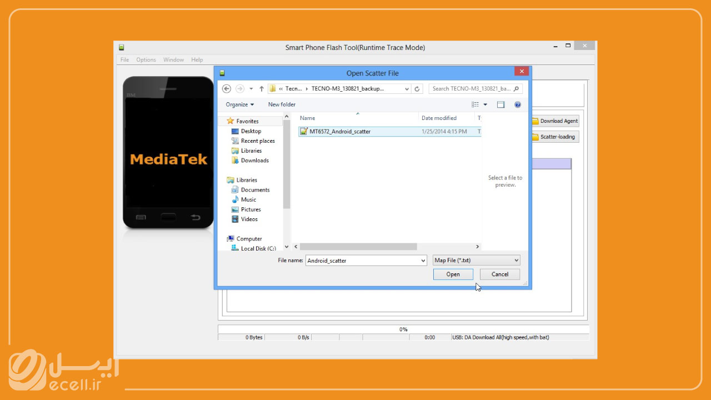Click the 0 B/s status cell

click(288, 337)
